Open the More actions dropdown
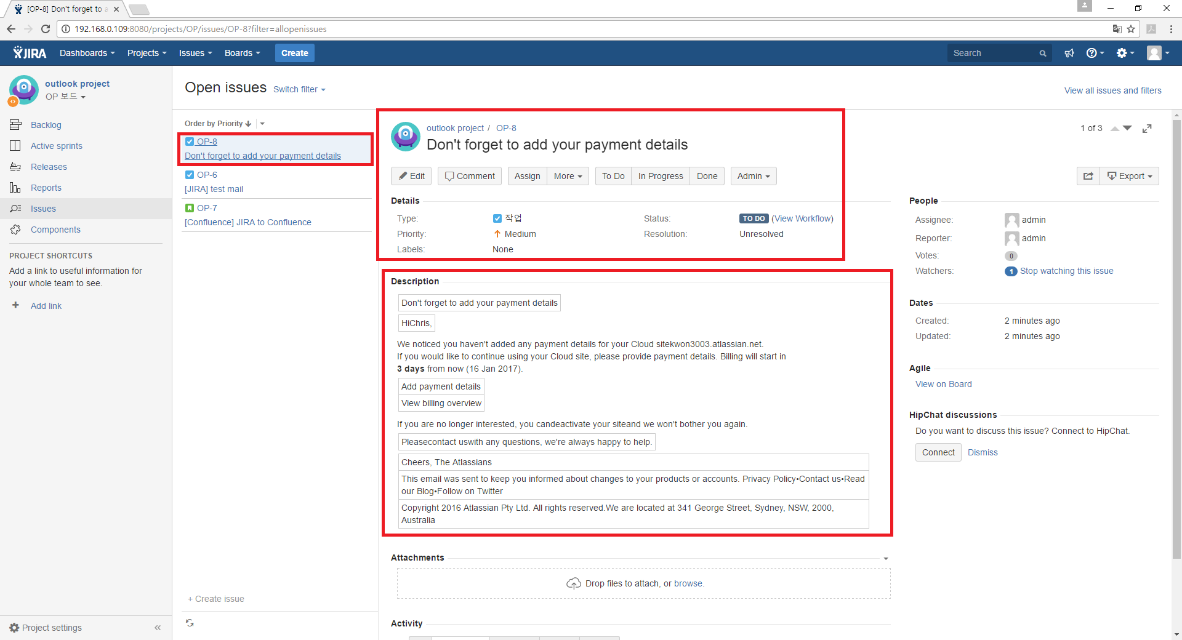The height and width of the screenshot is (640, 1182). [x=568, y=176]
